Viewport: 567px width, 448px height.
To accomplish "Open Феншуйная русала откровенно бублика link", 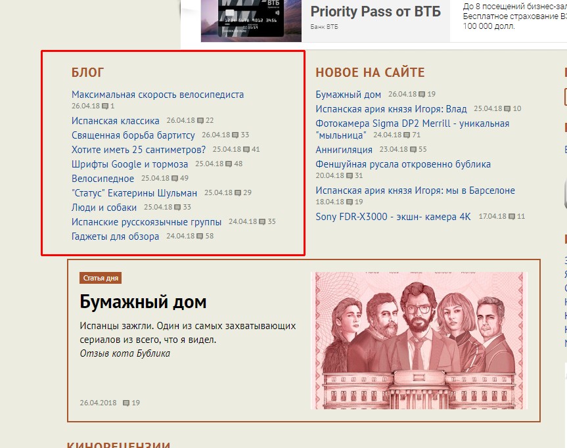I will (x=403, y=164).
